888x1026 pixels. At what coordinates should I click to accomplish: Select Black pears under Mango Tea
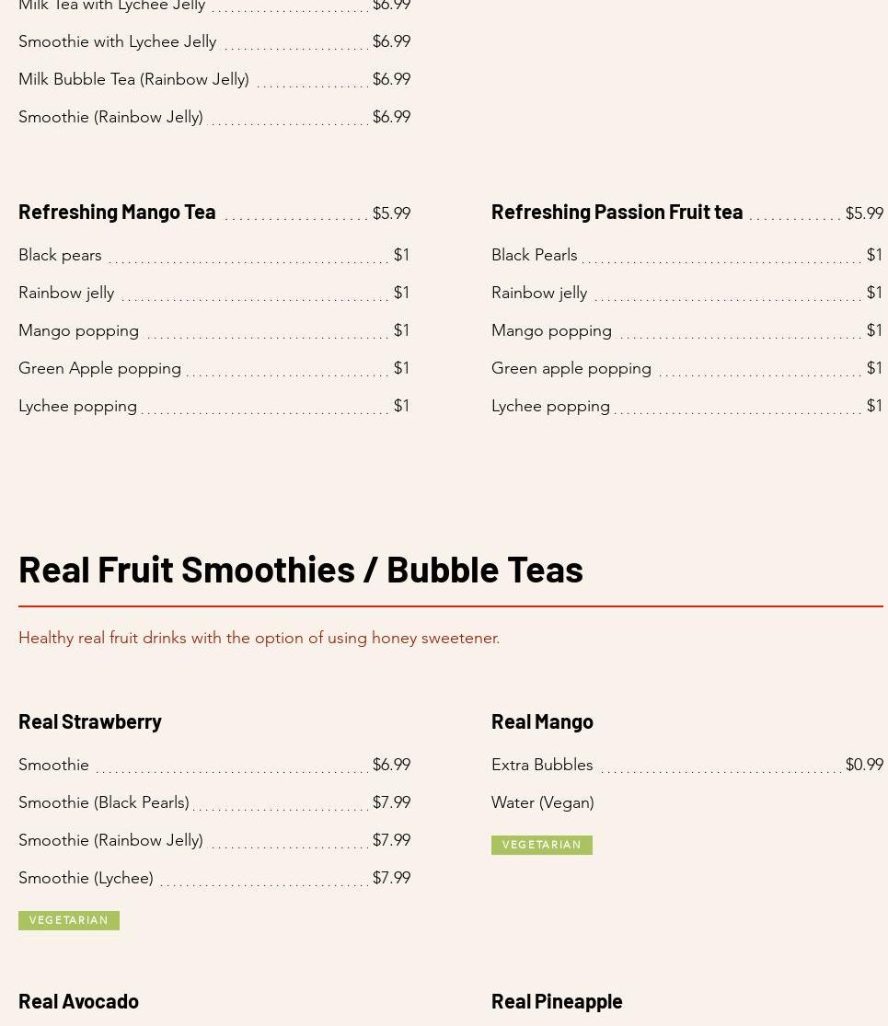coord(60,255)
